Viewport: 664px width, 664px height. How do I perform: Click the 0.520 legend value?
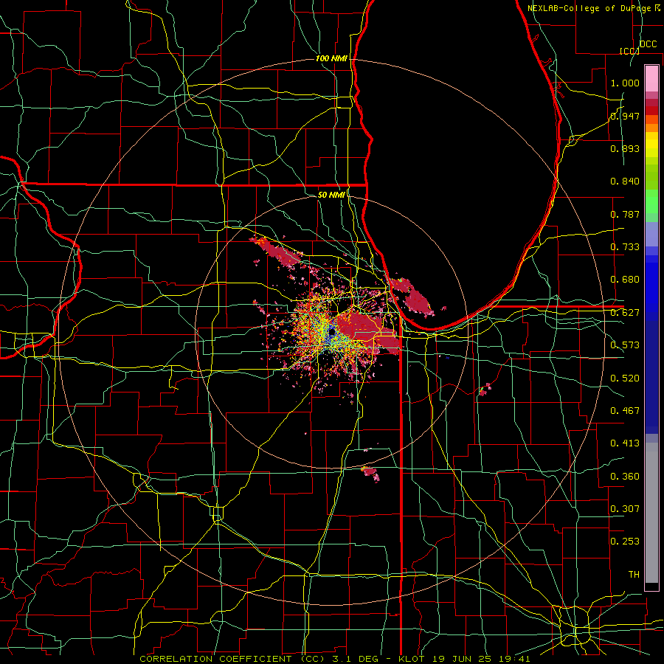coord(625,378)
